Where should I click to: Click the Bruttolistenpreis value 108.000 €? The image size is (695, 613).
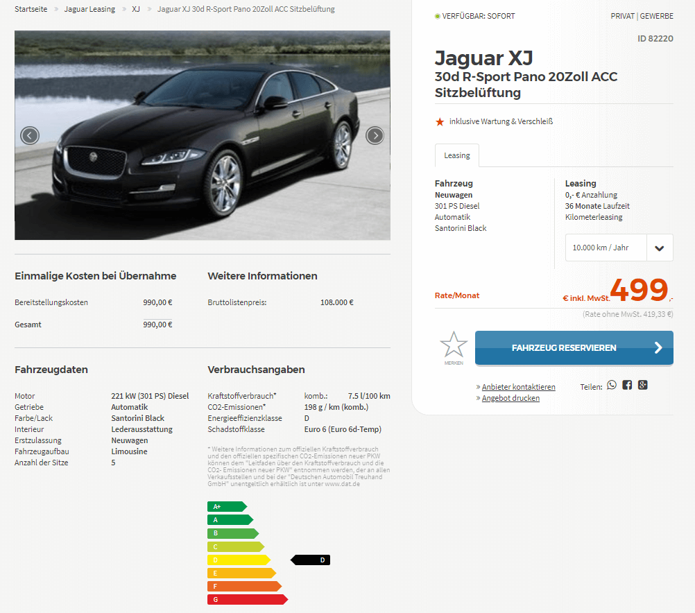[x=337, y=302]
